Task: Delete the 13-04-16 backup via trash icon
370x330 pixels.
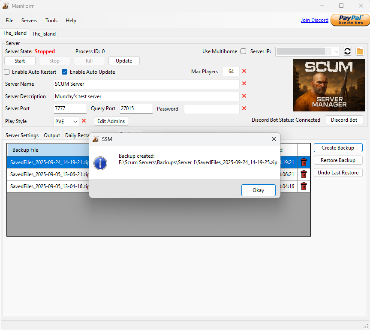Action: (x=304, y=186)
